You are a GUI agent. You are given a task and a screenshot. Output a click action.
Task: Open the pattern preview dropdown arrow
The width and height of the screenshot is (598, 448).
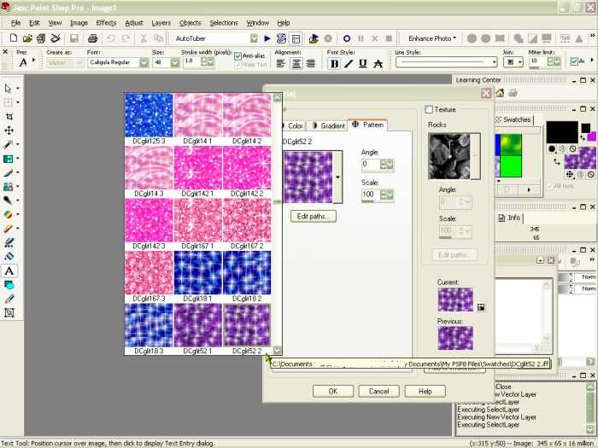point(337,177)
